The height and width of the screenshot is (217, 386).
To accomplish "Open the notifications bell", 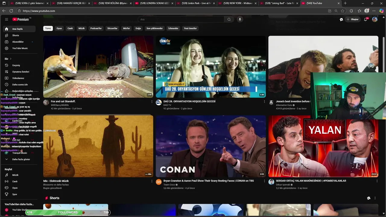I will 365,19.
